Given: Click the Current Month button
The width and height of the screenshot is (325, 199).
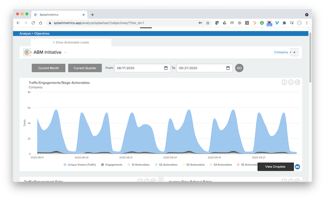Looking at the screenshot, I should coord(48,68).
